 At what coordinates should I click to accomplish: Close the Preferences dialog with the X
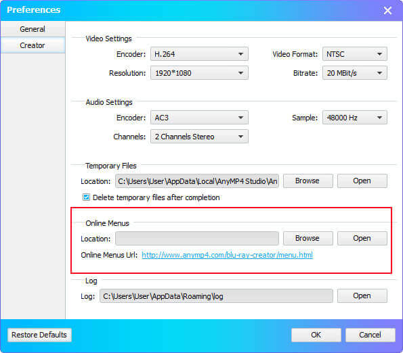click(387, 11)
